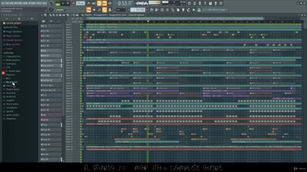307x172 pixels.
Task: Open the plugin picker funnel icon
Action: point(183,10)
